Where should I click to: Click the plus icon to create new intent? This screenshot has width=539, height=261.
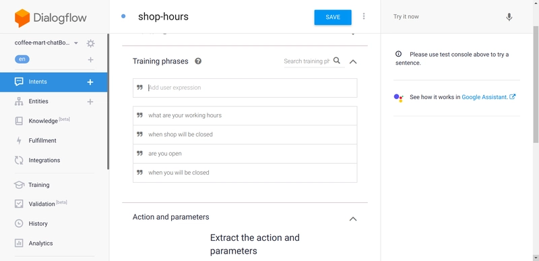[90, 82]
